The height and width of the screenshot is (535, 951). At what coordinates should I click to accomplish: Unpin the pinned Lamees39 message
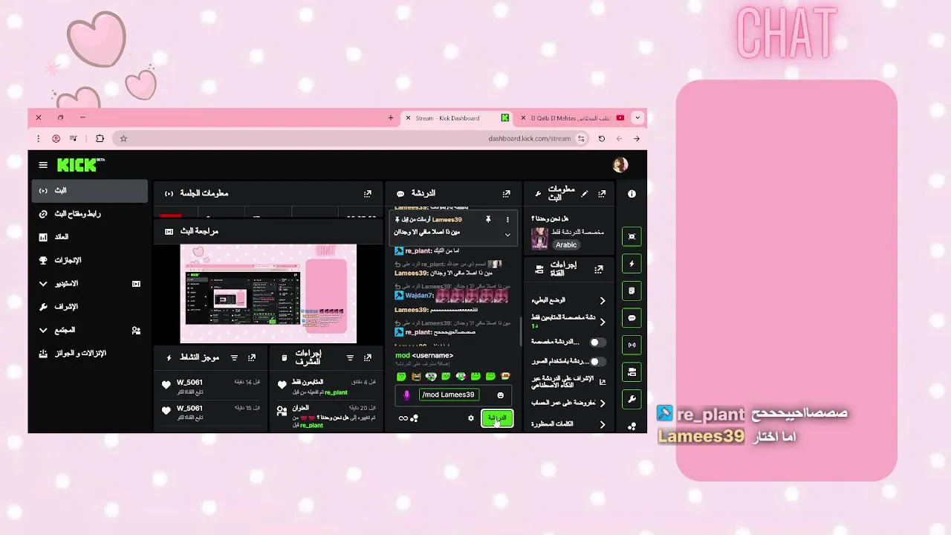[488, 220]
